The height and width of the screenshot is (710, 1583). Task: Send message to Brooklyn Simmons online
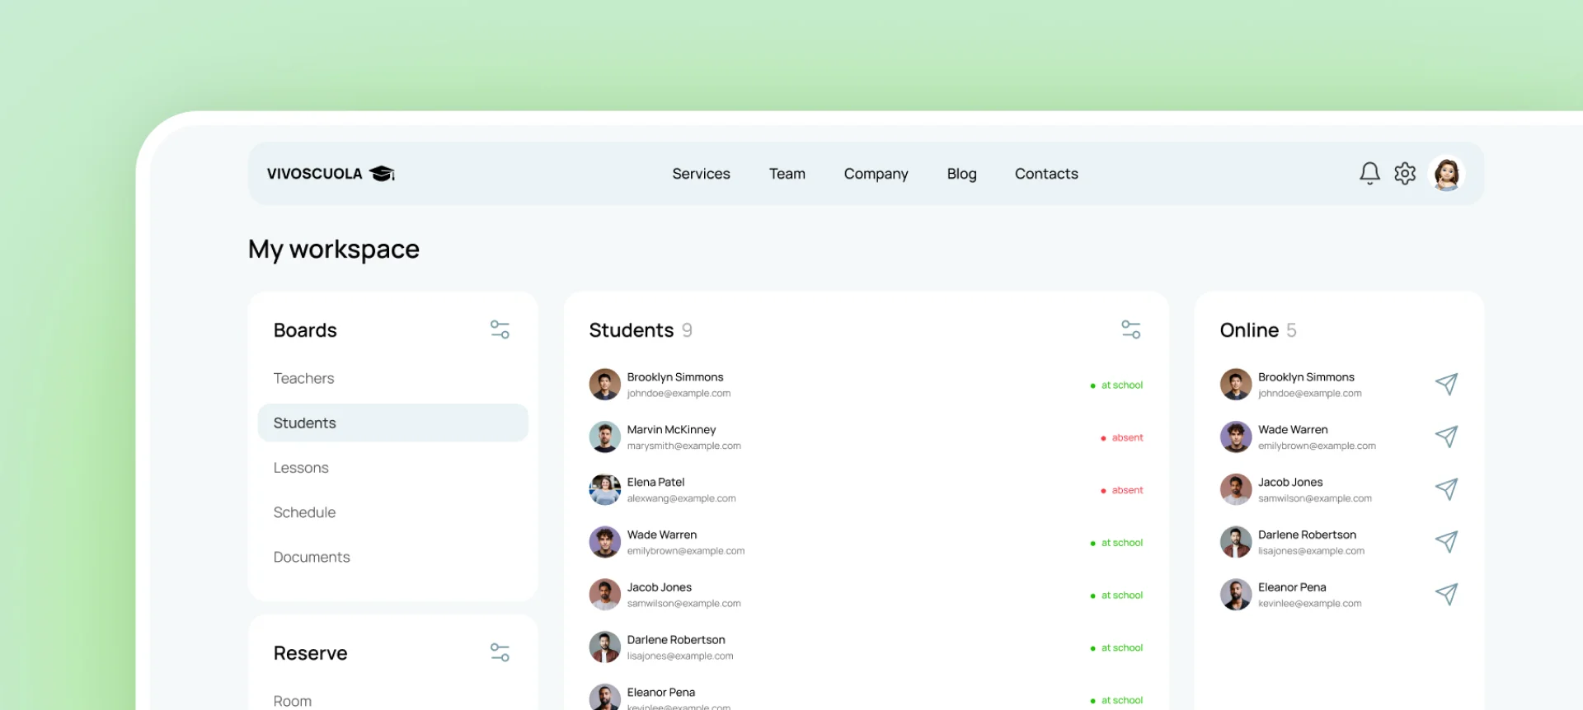(x=1446, y=385)
